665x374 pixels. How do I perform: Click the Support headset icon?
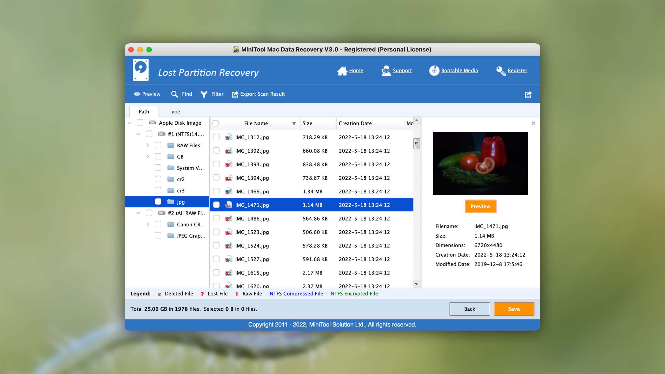[x=386, y=71]
